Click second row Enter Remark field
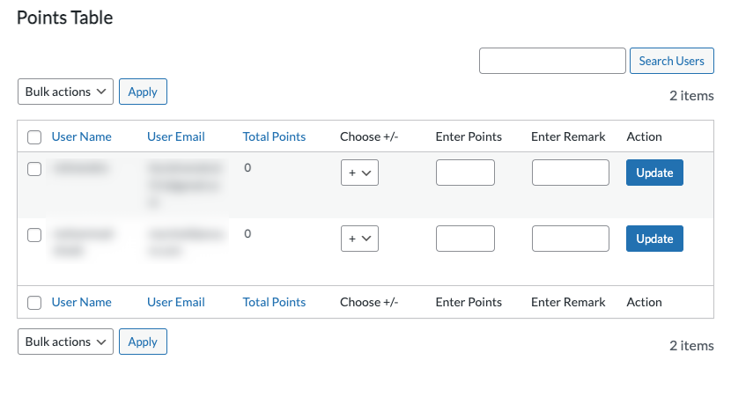This screenshot has height=397, width=731. point(570,239)
